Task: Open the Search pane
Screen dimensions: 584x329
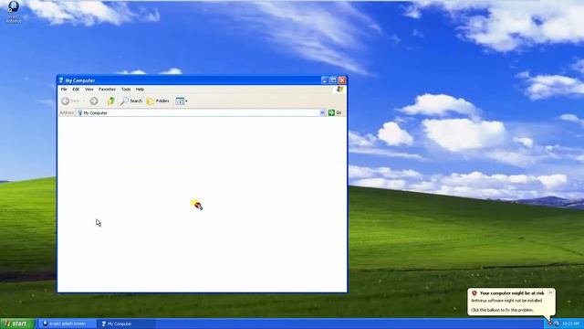Action: click(131, 101)
